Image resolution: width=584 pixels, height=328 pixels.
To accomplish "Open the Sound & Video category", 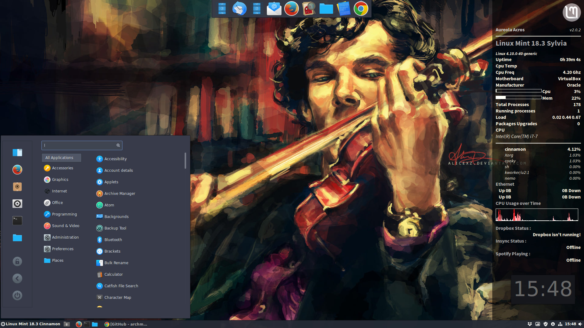I will tap(62, 226).
